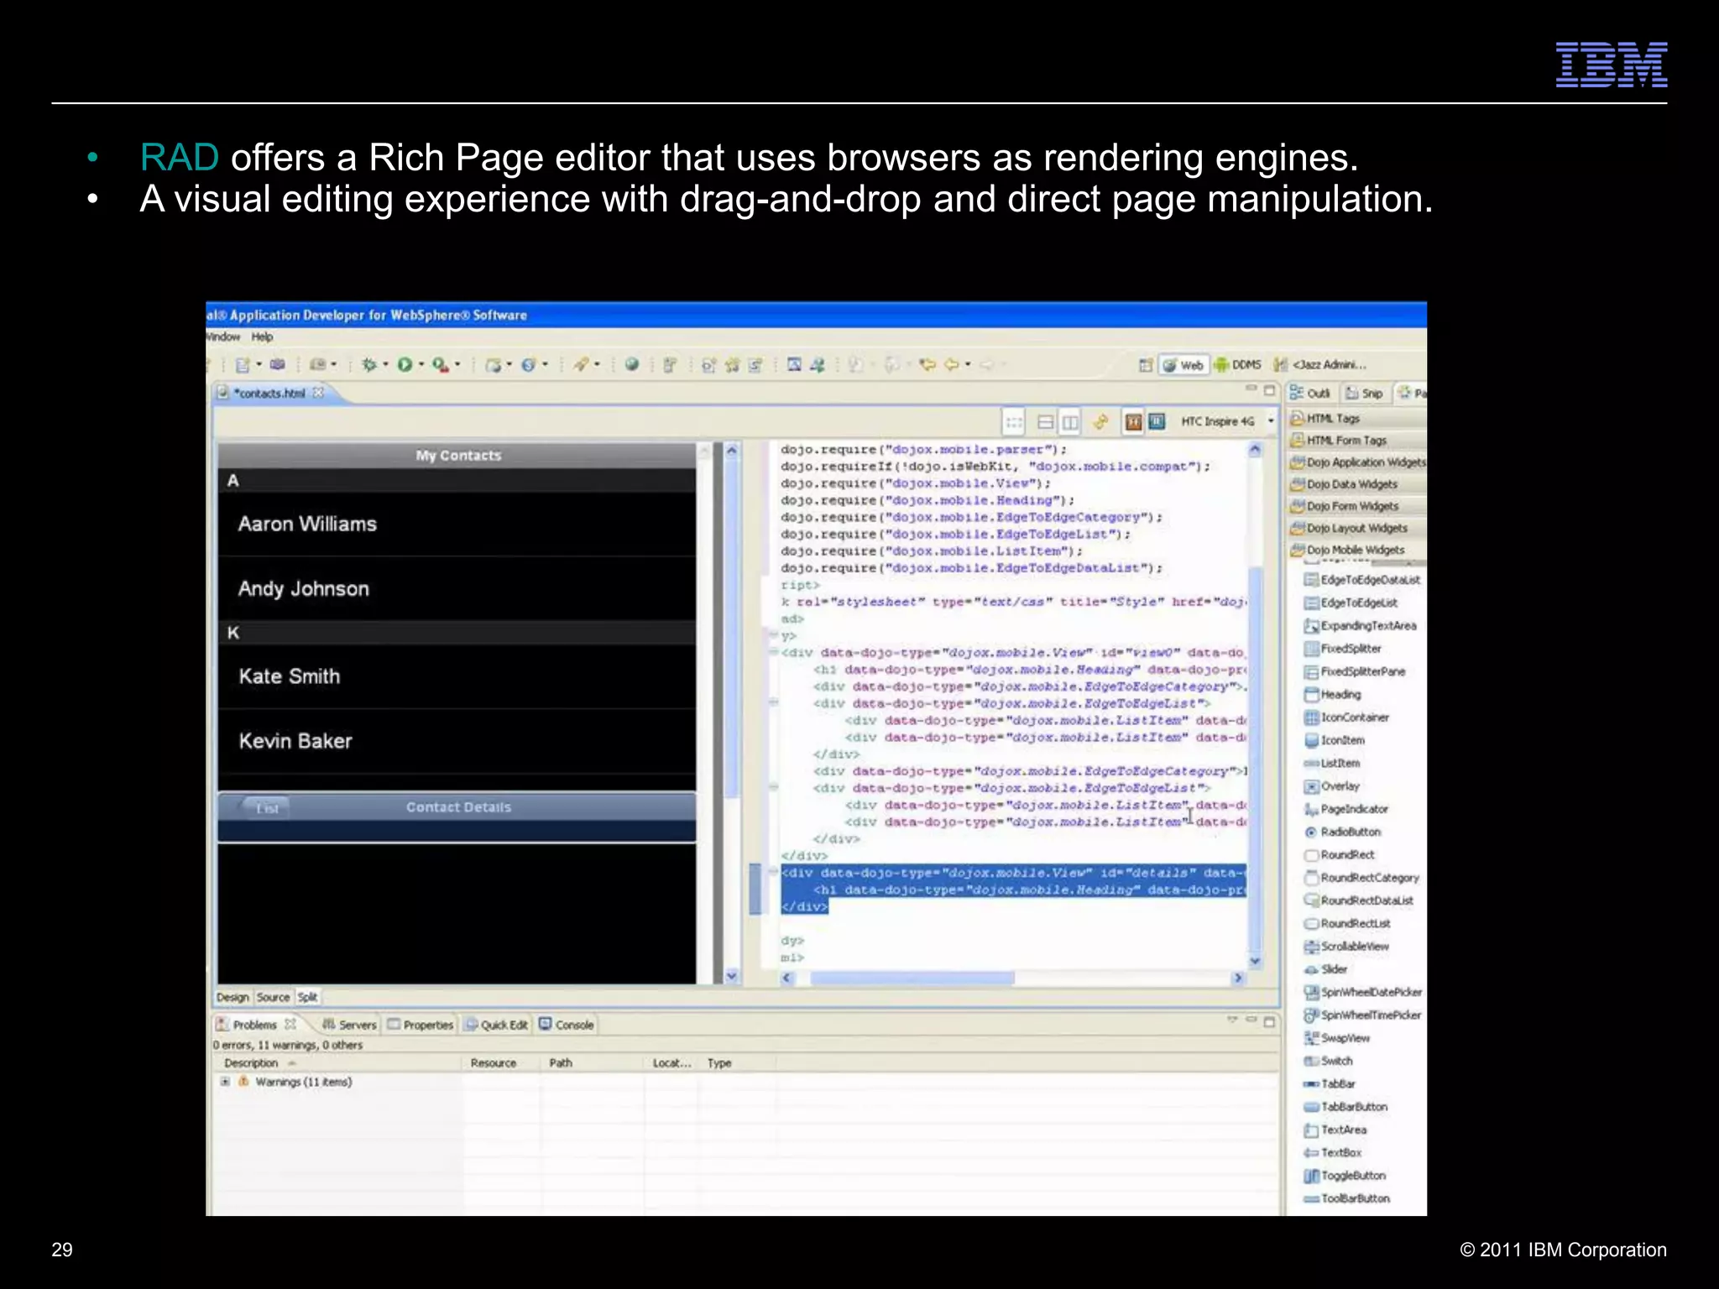Click the green Run button icon

pyautogui.click(x=405, y=364)
